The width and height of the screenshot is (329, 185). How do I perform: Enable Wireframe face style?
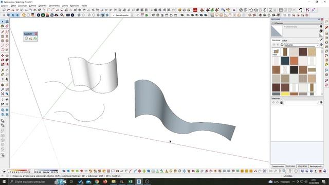(x=89, y=15)
